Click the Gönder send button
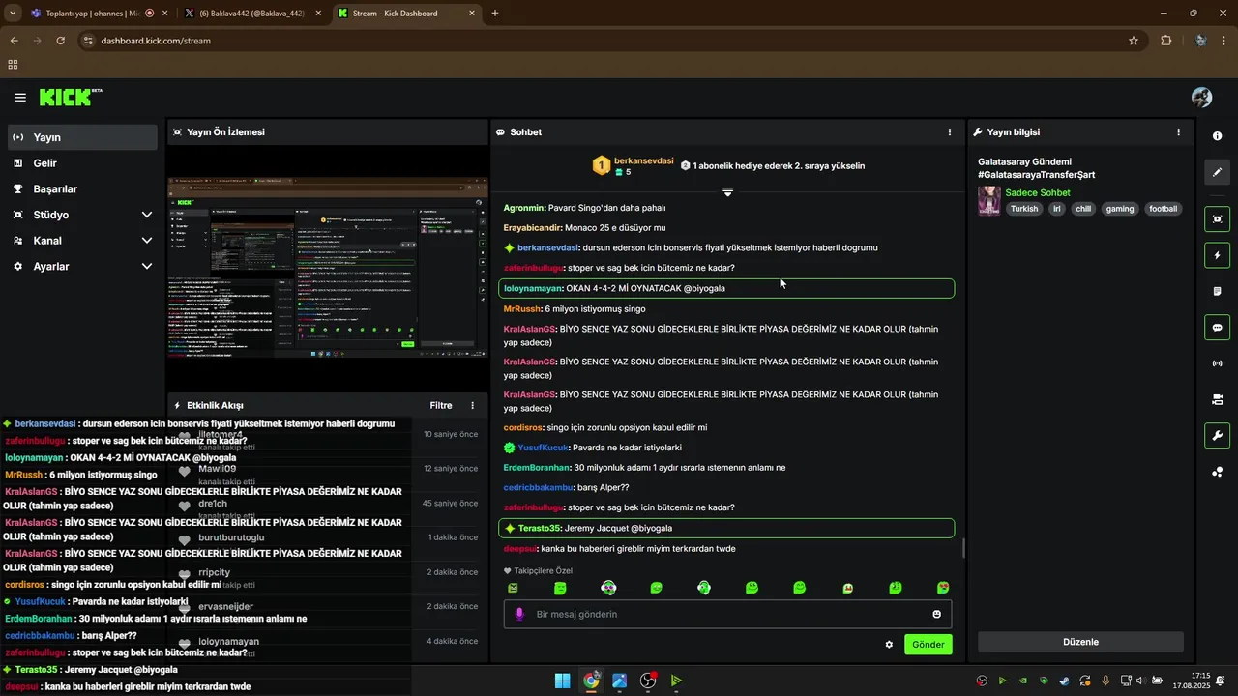Screen dimensions: 1238x696 point(928,645)
